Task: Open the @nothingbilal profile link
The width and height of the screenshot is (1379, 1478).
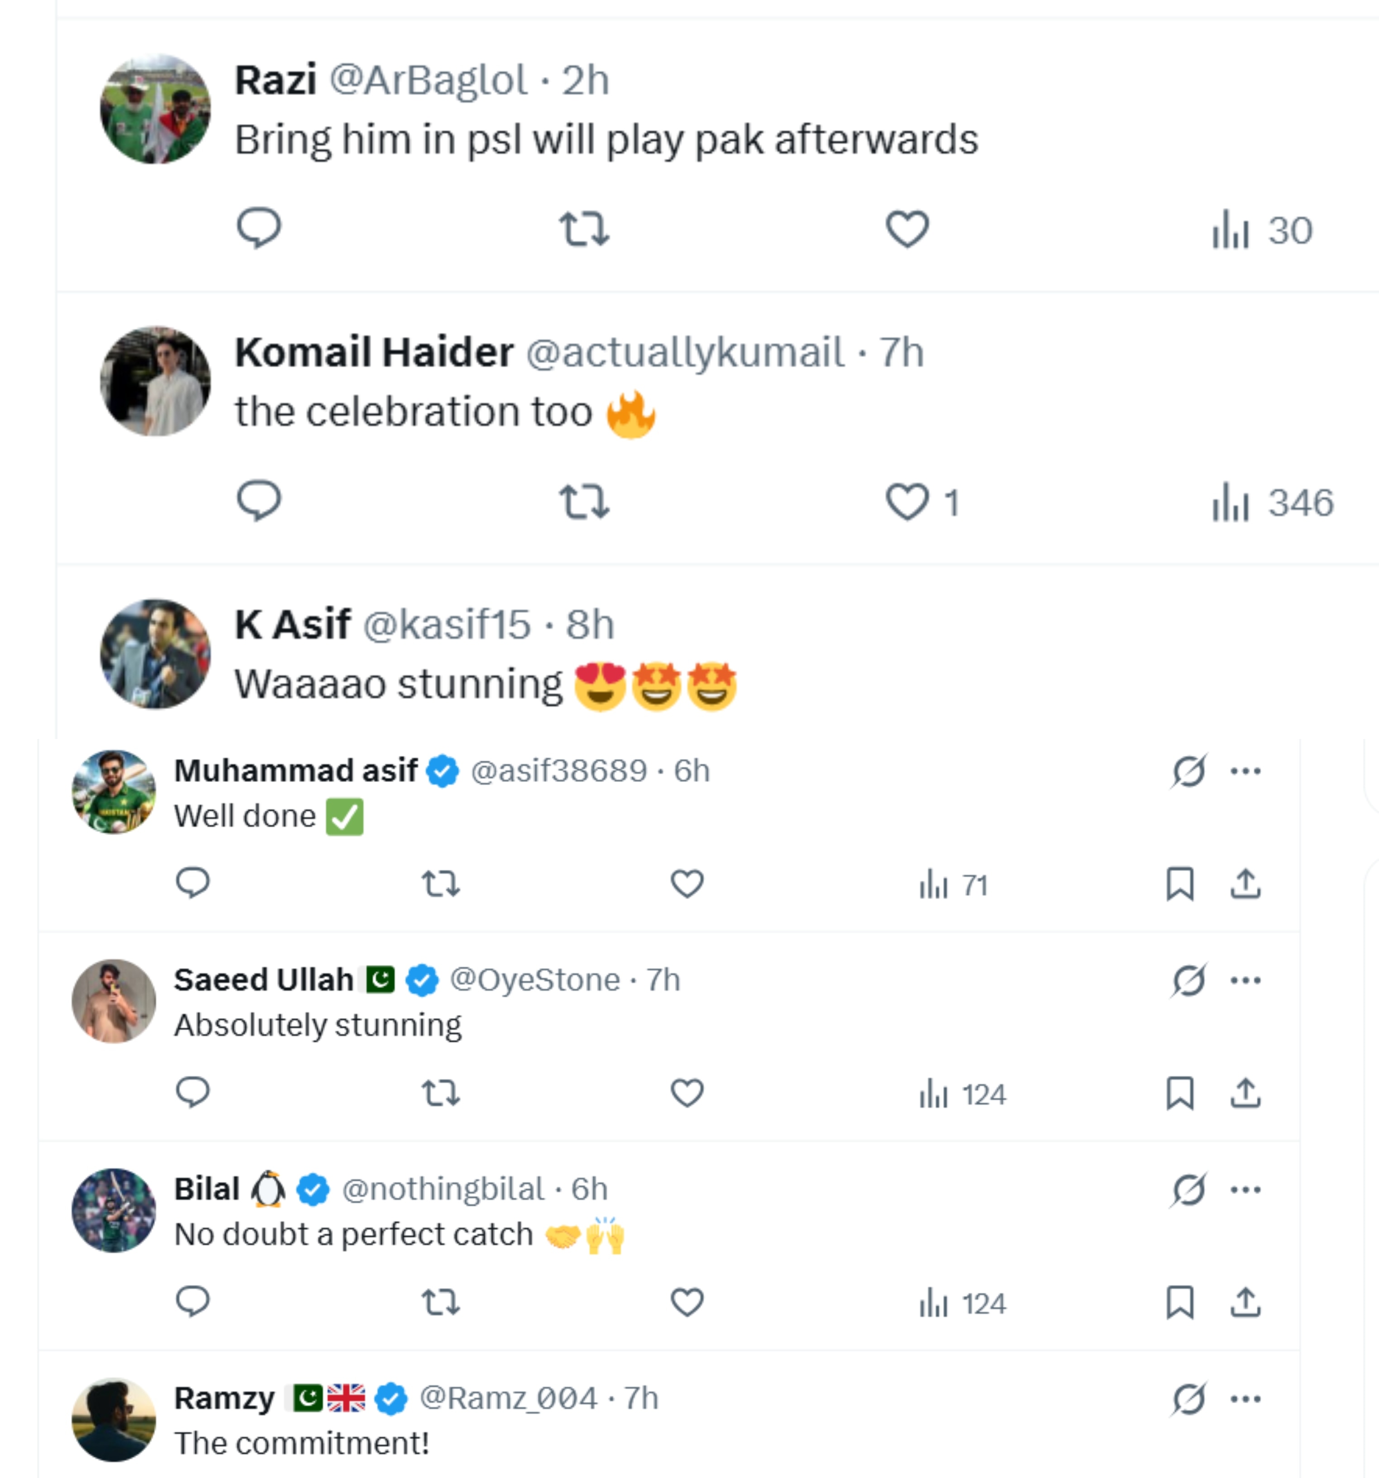Action: [x=443, y=1189]
